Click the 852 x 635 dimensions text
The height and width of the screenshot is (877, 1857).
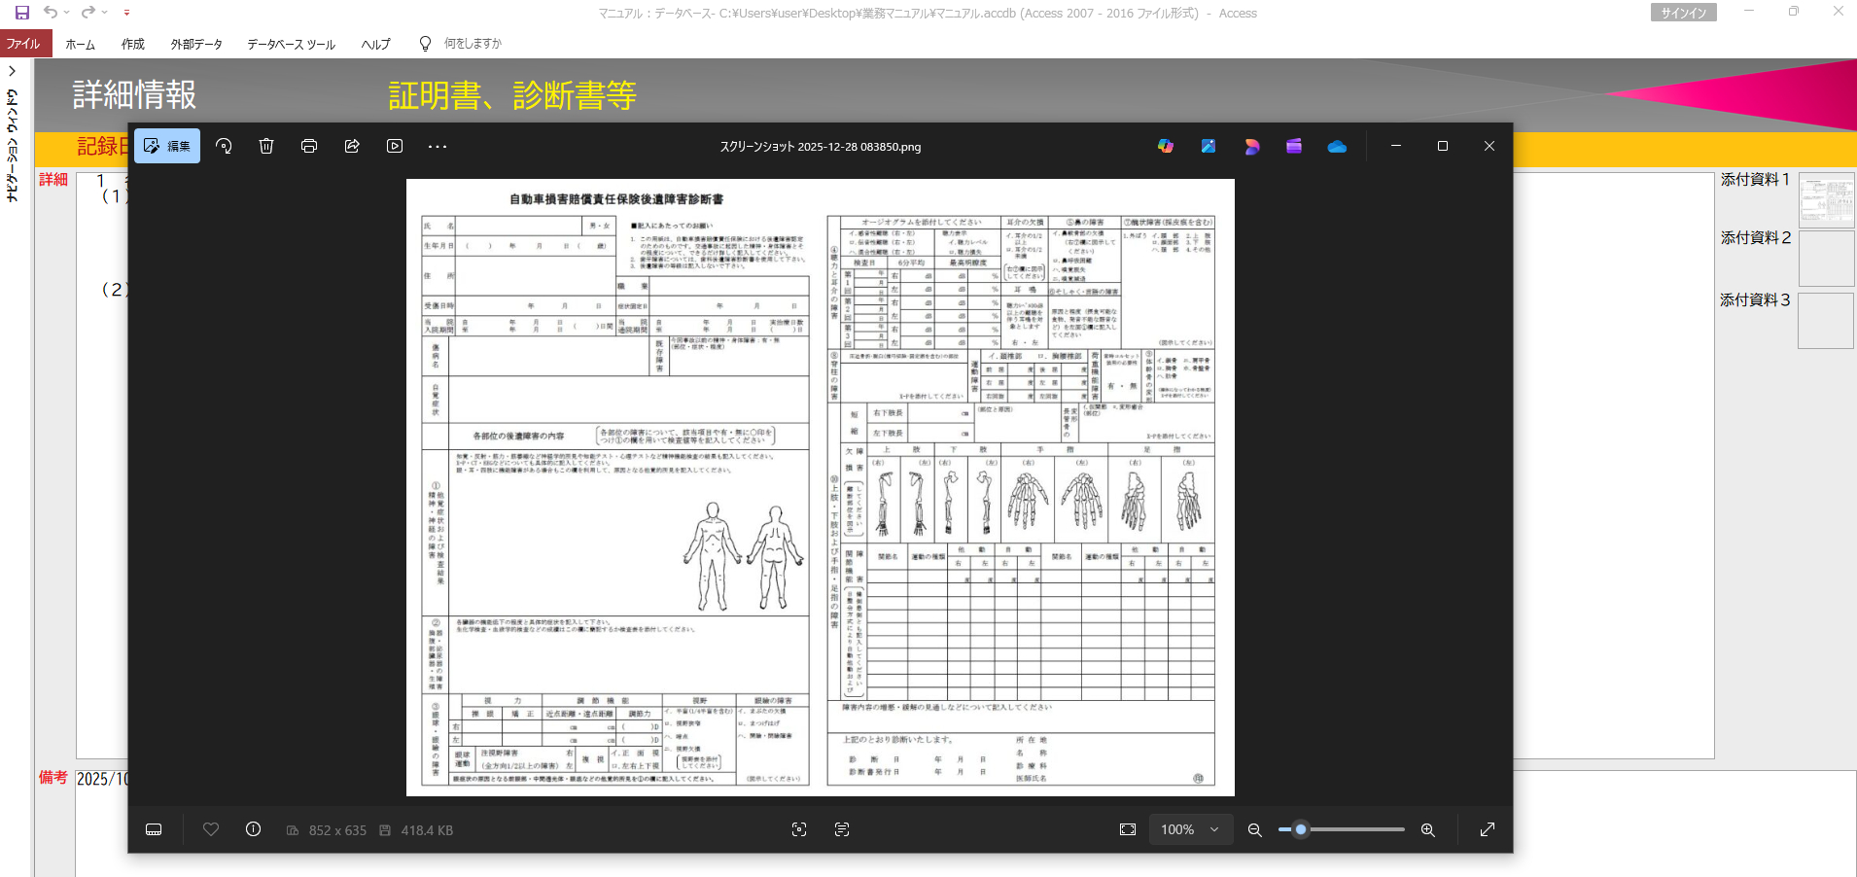click(x=337, y=830)
